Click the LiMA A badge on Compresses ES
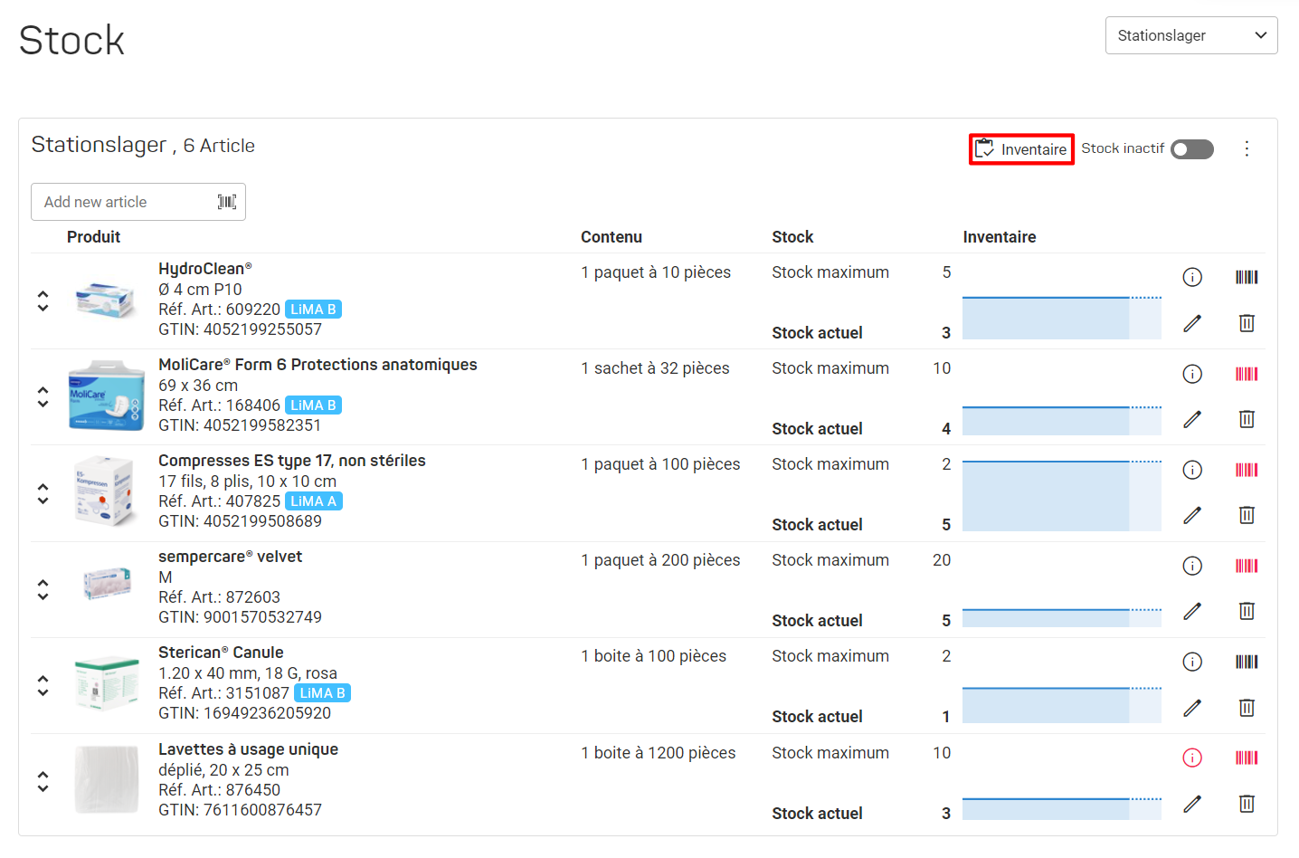 (x=313, y=501)
